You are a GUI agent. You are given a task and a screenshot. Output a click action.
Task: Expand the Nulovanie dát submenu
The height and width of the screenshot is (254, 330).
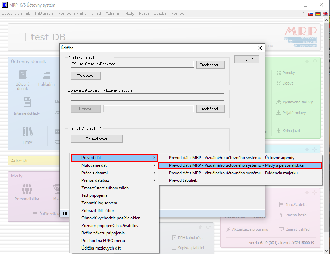pyautogui.click(x=114, y=165)
